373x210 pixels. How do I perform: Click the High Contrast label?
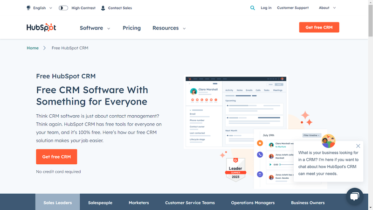pos(83,8)
